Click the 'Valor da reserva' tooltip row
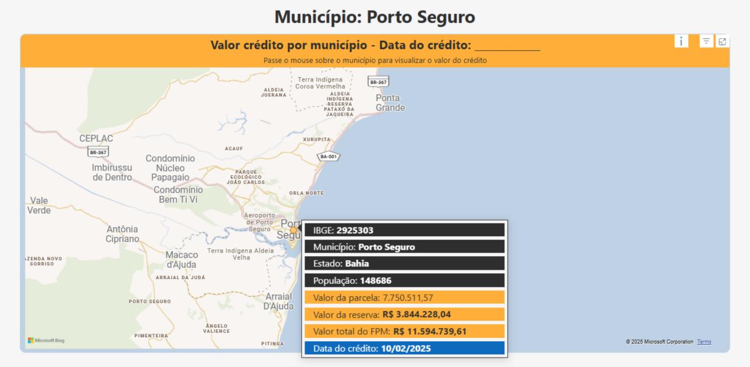This screenshot has height=367, width=750. [x=404, y=314]
